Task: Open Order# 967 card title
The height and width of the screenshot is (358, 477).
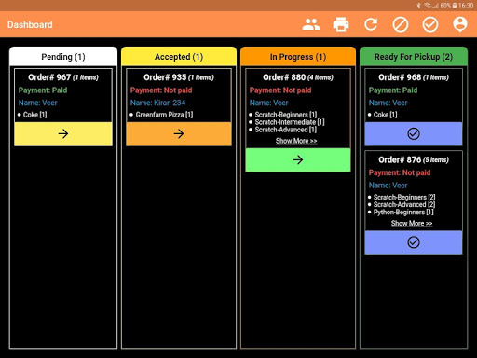Action: (63, 77)
